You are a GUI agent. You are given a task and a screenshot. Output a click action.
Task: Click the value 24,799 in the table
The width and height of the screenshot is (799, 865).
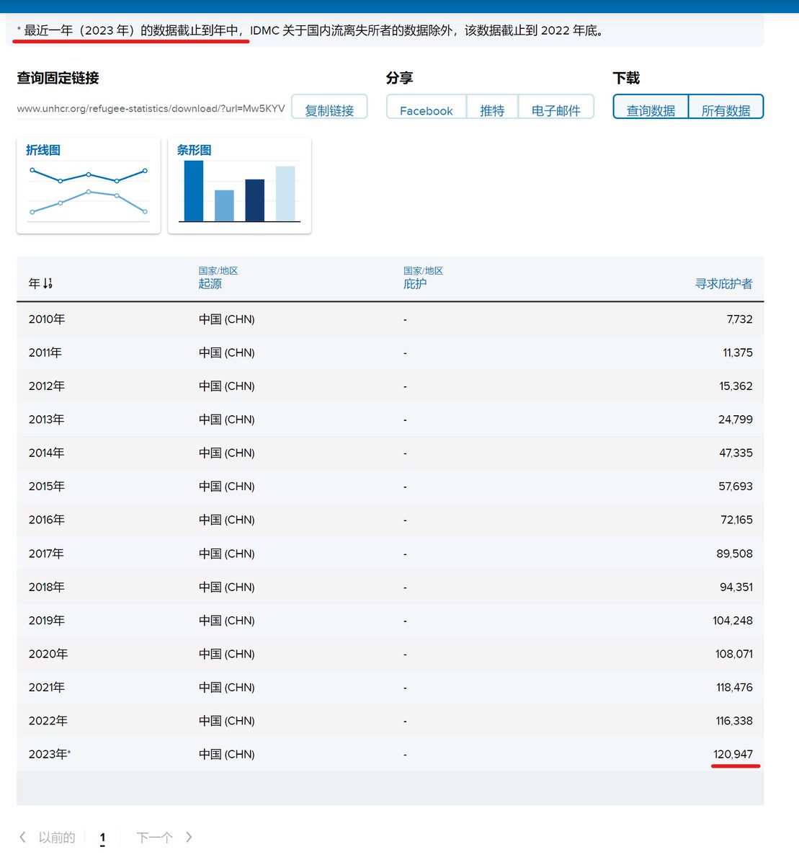click(x=736, y=419)
